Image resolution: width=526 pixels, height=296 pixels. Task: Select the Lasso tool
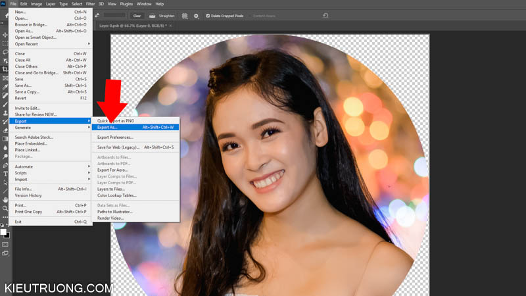click(5, 53)
